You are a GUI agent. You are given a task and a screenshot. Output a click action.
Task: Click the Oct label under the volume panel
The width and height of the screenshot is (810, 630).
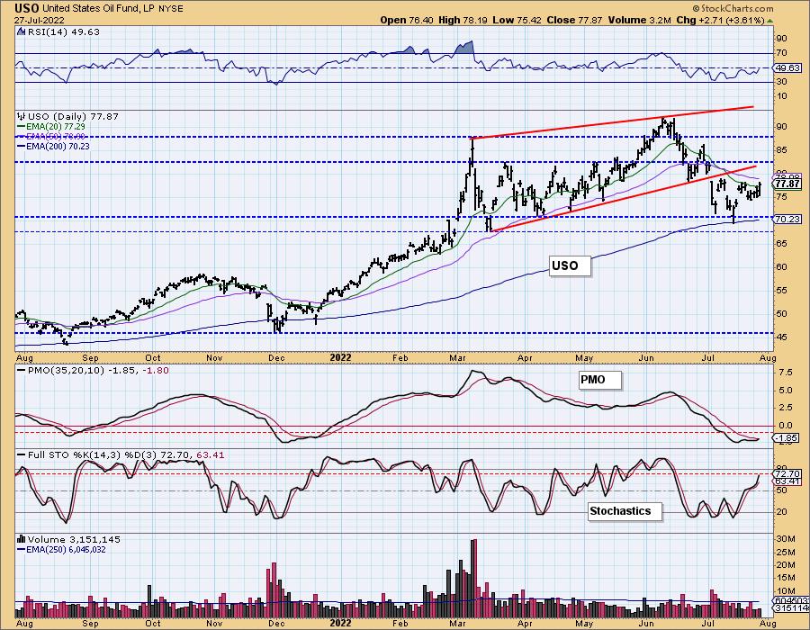pos(152,624)
